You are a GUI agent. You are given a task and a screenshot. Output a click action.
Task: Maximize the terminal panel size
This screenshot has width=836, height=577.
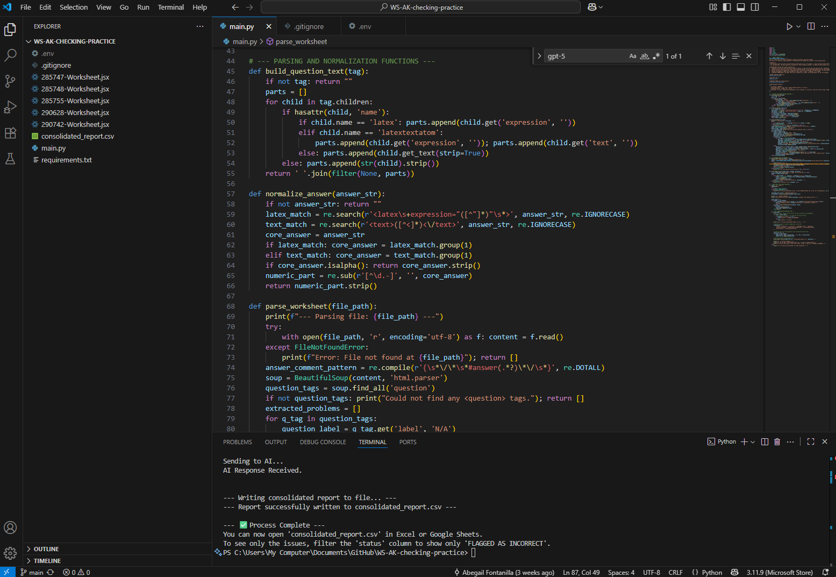(811, 441)
